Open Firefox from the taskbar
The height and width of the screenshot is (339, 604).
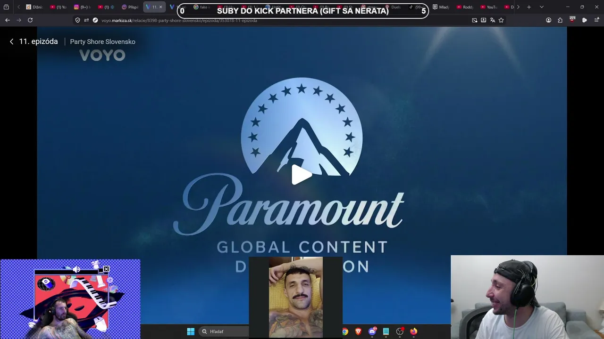(414, 331)
